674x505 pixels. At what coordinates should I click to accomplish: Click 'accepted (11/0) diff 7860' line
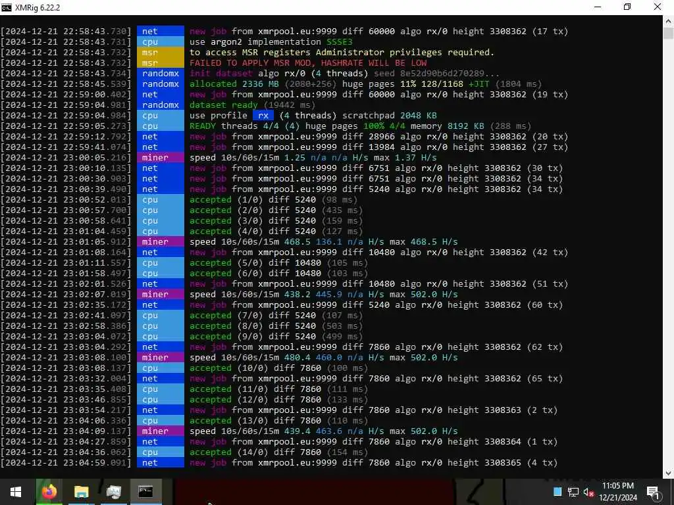(278, 389)
